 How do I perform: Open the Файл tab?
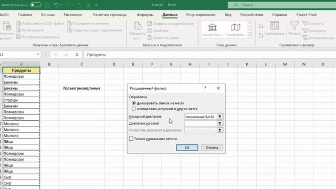coord(4,15)
